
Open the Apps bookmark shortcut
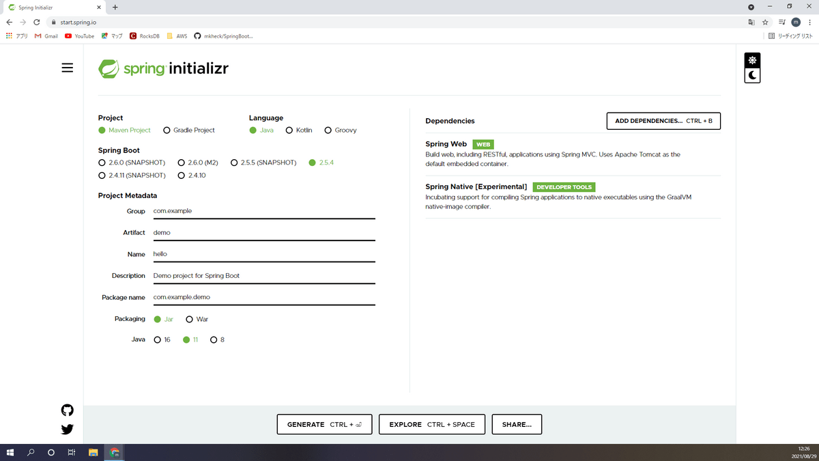pyautogui.click(x=16, y=36)
